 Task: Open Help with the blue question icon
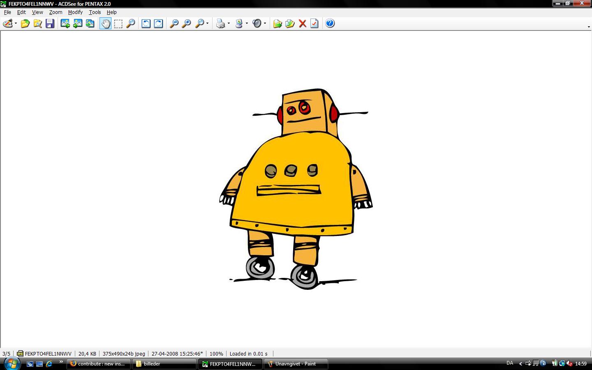[330, 23]
